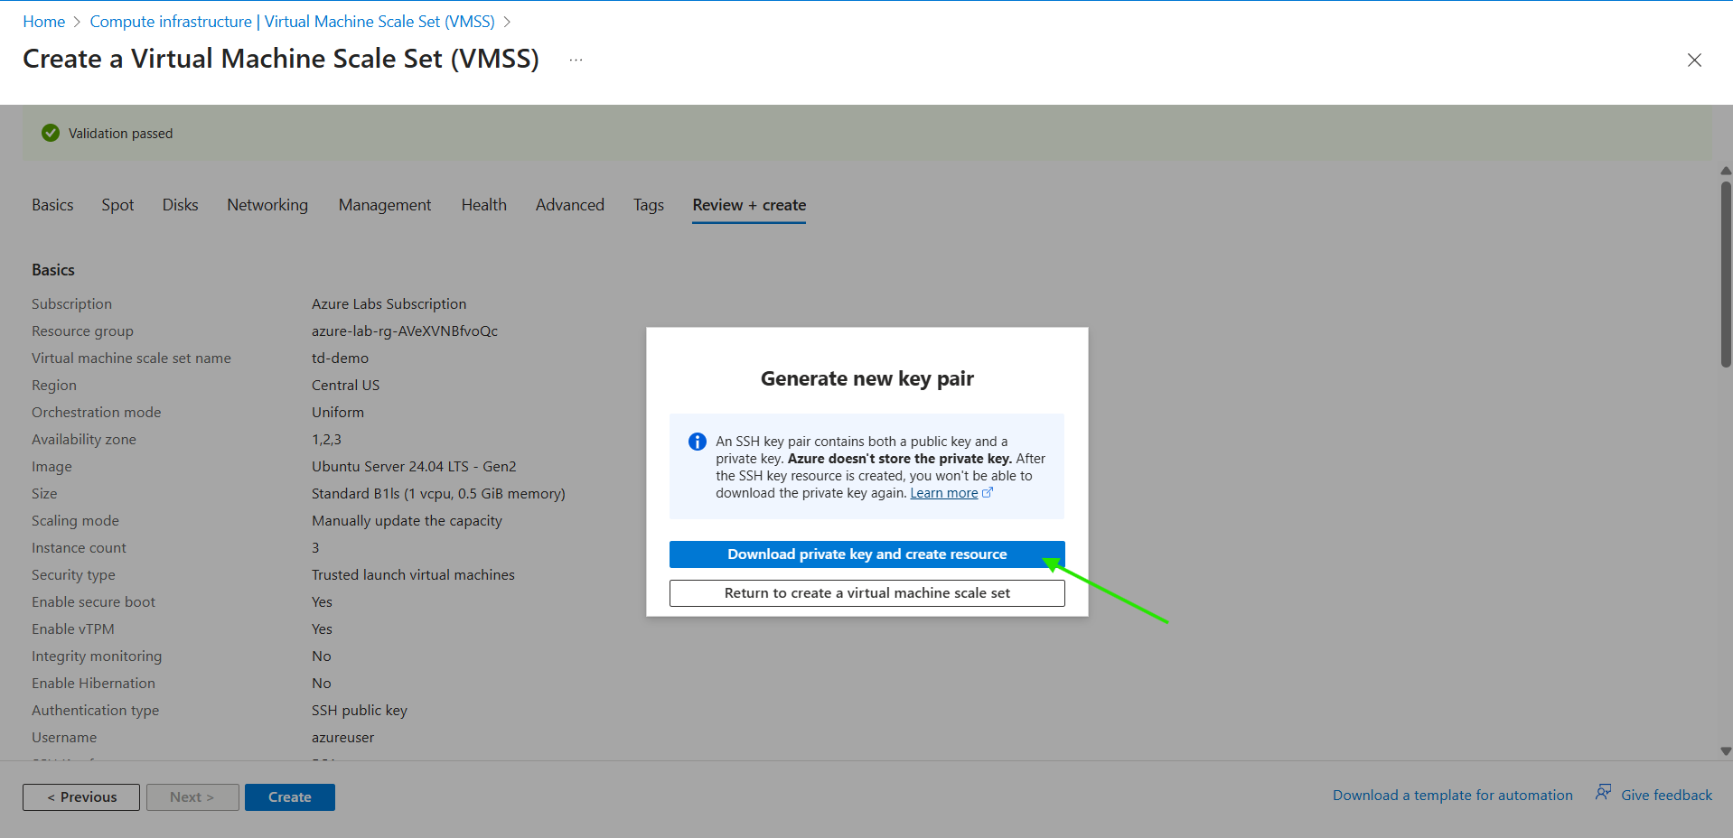Click the Give feedback person icon
Viewport: 1733px width, 838px height.
(1603, 793)
